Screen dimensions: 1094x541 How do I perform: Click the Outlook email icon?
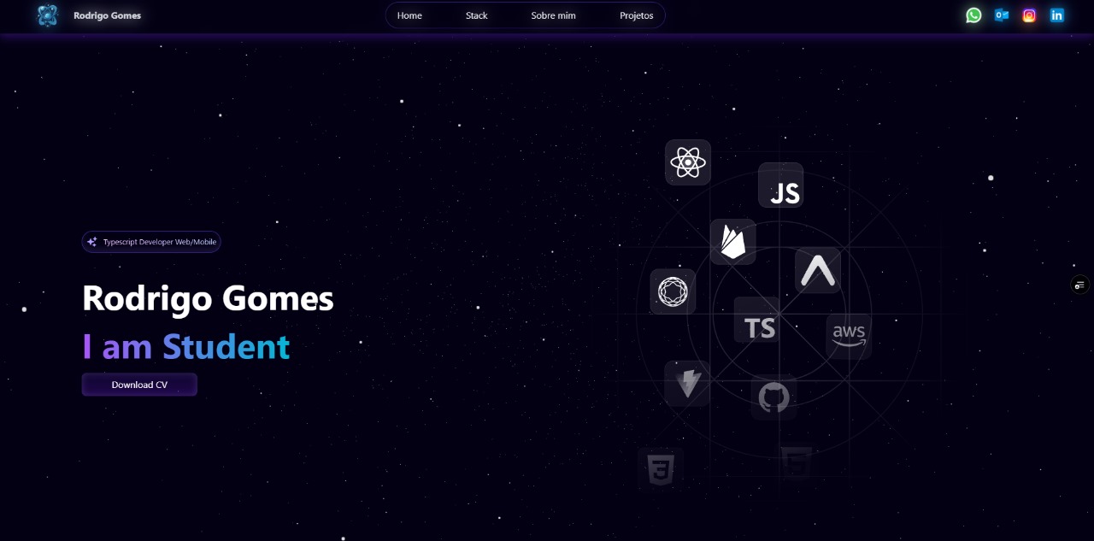pos(1001,15)
